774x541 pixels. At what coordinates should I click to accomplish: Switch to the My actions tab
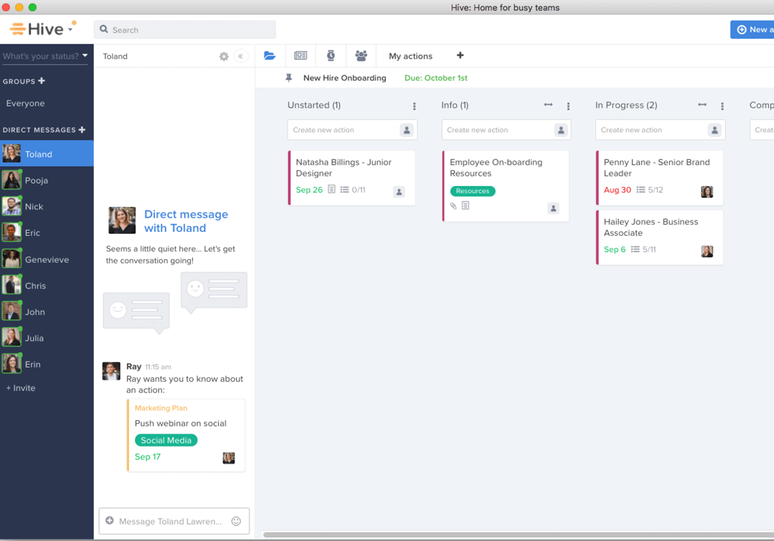pyautogui.click(x=410, y=56)
